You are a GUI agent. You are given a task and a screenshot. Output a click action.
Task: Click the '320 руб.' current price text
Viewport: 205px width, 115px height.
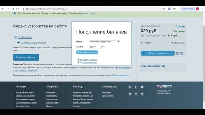pyautogui.click(x=149, y=31)
